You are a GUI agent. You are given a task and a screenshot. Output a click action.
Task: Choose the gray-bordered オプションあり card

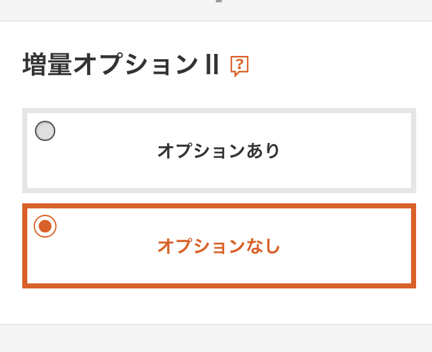[x=219, y=151]
